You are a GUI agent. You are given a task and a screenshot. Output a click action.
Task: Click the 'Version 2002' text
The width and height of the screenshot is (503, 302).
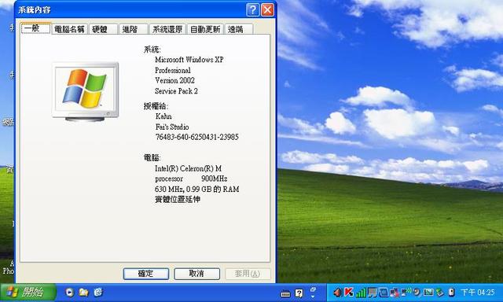[x=174, y=80]
